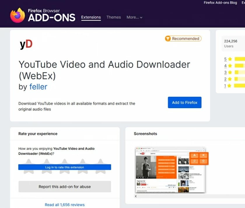Click the 5-star rating bar

[x=239, y=59]
